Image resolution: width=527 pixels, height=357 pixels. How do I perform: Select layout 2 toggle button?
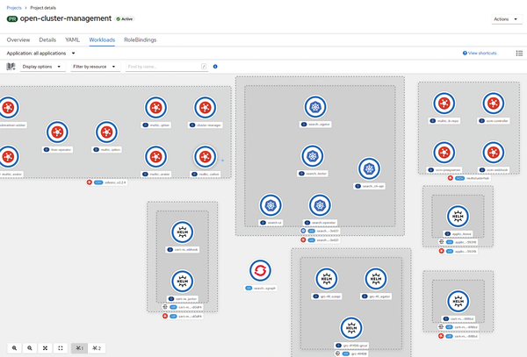coord(97,348)
